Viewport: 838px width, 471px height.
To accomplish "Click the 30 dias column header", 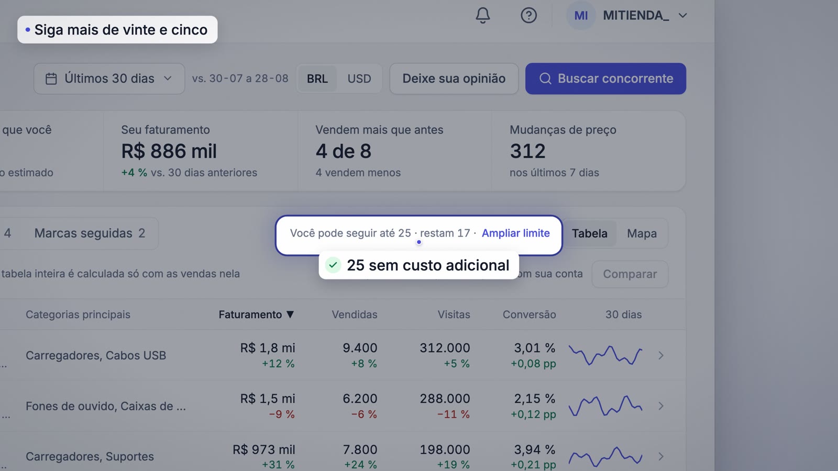I will click(623, 315).
